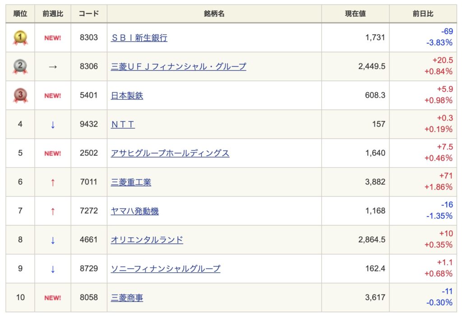Screen dimensions: 462x316
Task: Click the NEW! badge beside SBI新生銀行
Action: point(53,38)
